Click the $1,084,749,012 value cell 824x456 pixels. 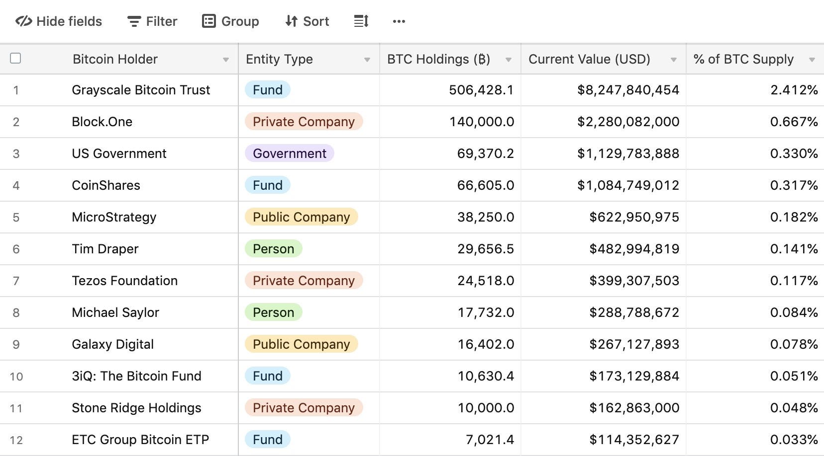coord(604,185)
